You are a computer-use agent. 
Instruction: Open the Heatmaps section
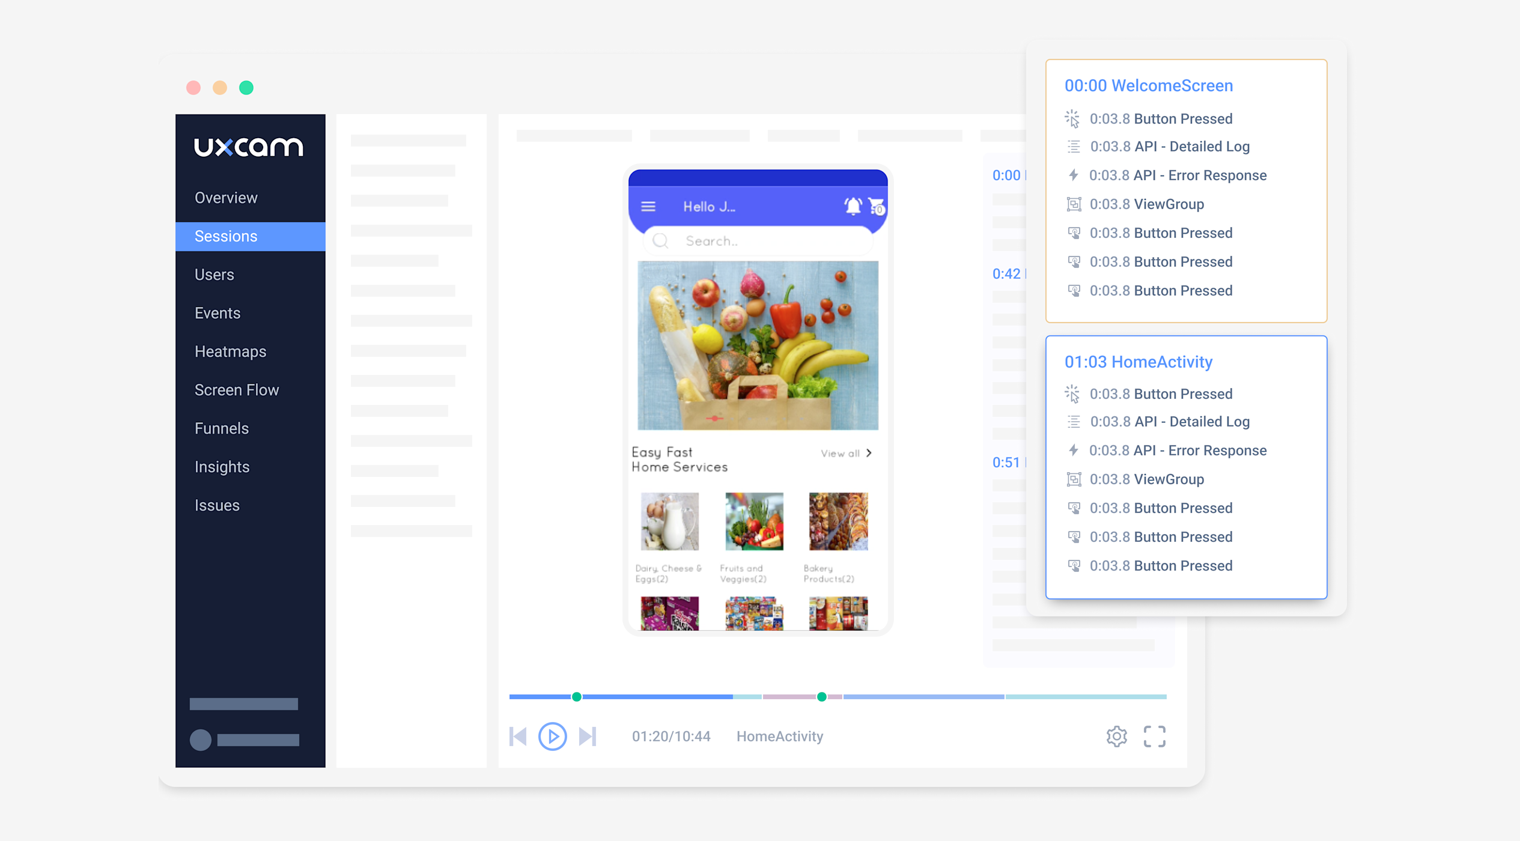pyautogui.click(x=230, y=351)
